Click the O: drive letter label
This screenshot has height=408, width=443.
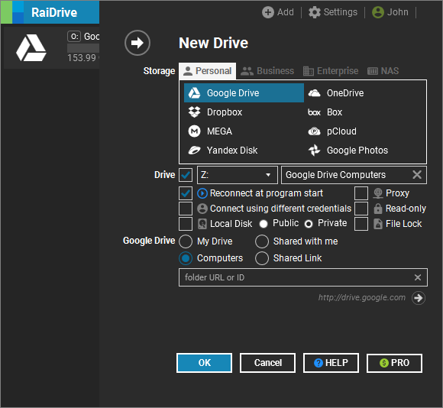point(74,36)
